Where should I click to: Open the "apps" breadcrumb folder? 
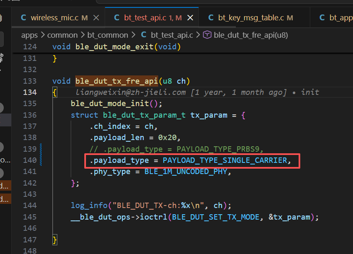29,35
